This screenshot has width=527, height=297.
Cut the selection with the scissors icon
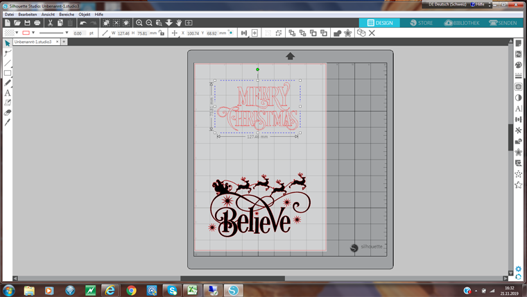tap(50, 23)
